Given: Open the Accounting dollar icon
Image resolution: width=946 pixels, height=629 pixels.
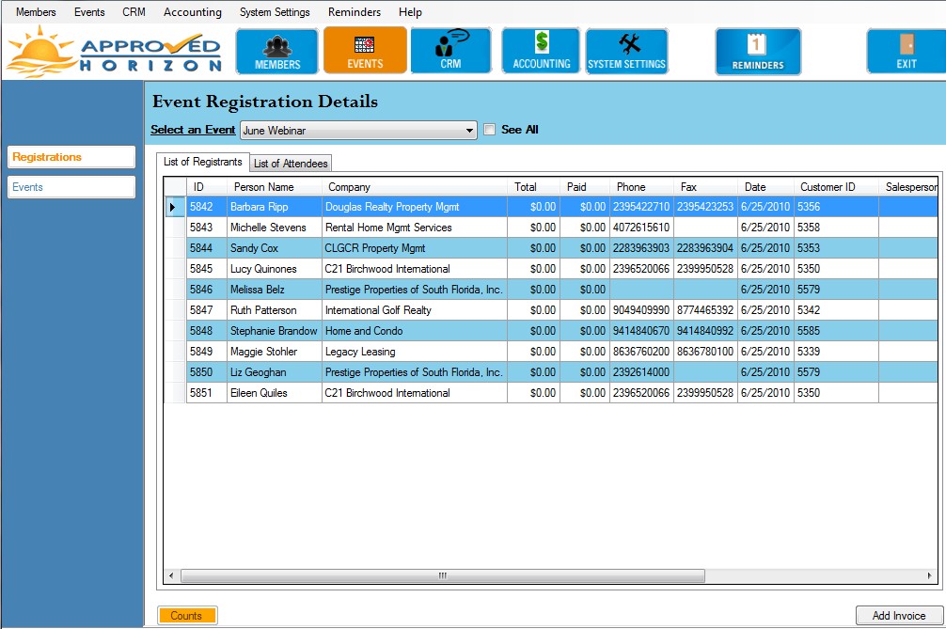Looking at the screenshot, I should [x=542, y=51].
